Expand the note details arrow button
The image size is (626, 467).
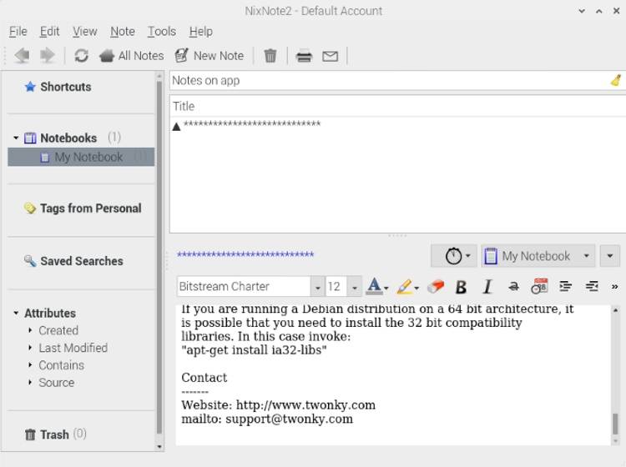coord(609,256)
